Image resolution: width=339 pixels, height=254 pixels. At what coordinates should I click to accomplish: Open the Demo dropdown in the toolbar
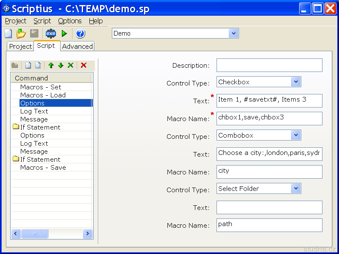pos(233,33)
